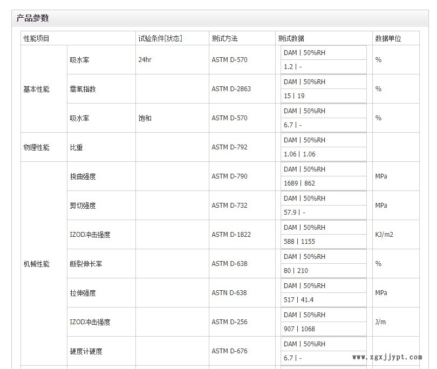This screenshot has width=437, height=369.
Task: Select the 数据单位 column header
Action: tap(388, 38)
